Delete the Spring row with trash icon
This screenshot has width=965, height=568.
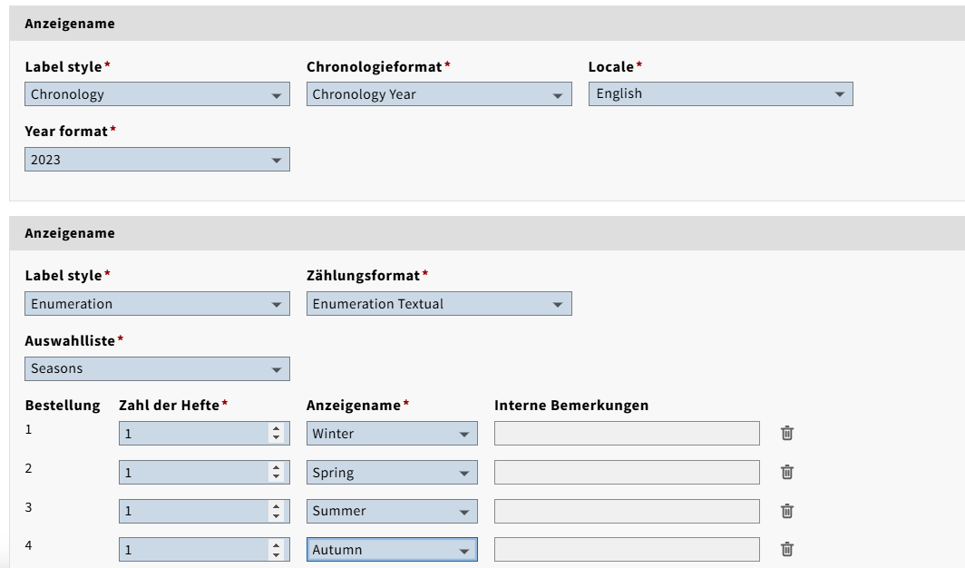click(787, 472)
